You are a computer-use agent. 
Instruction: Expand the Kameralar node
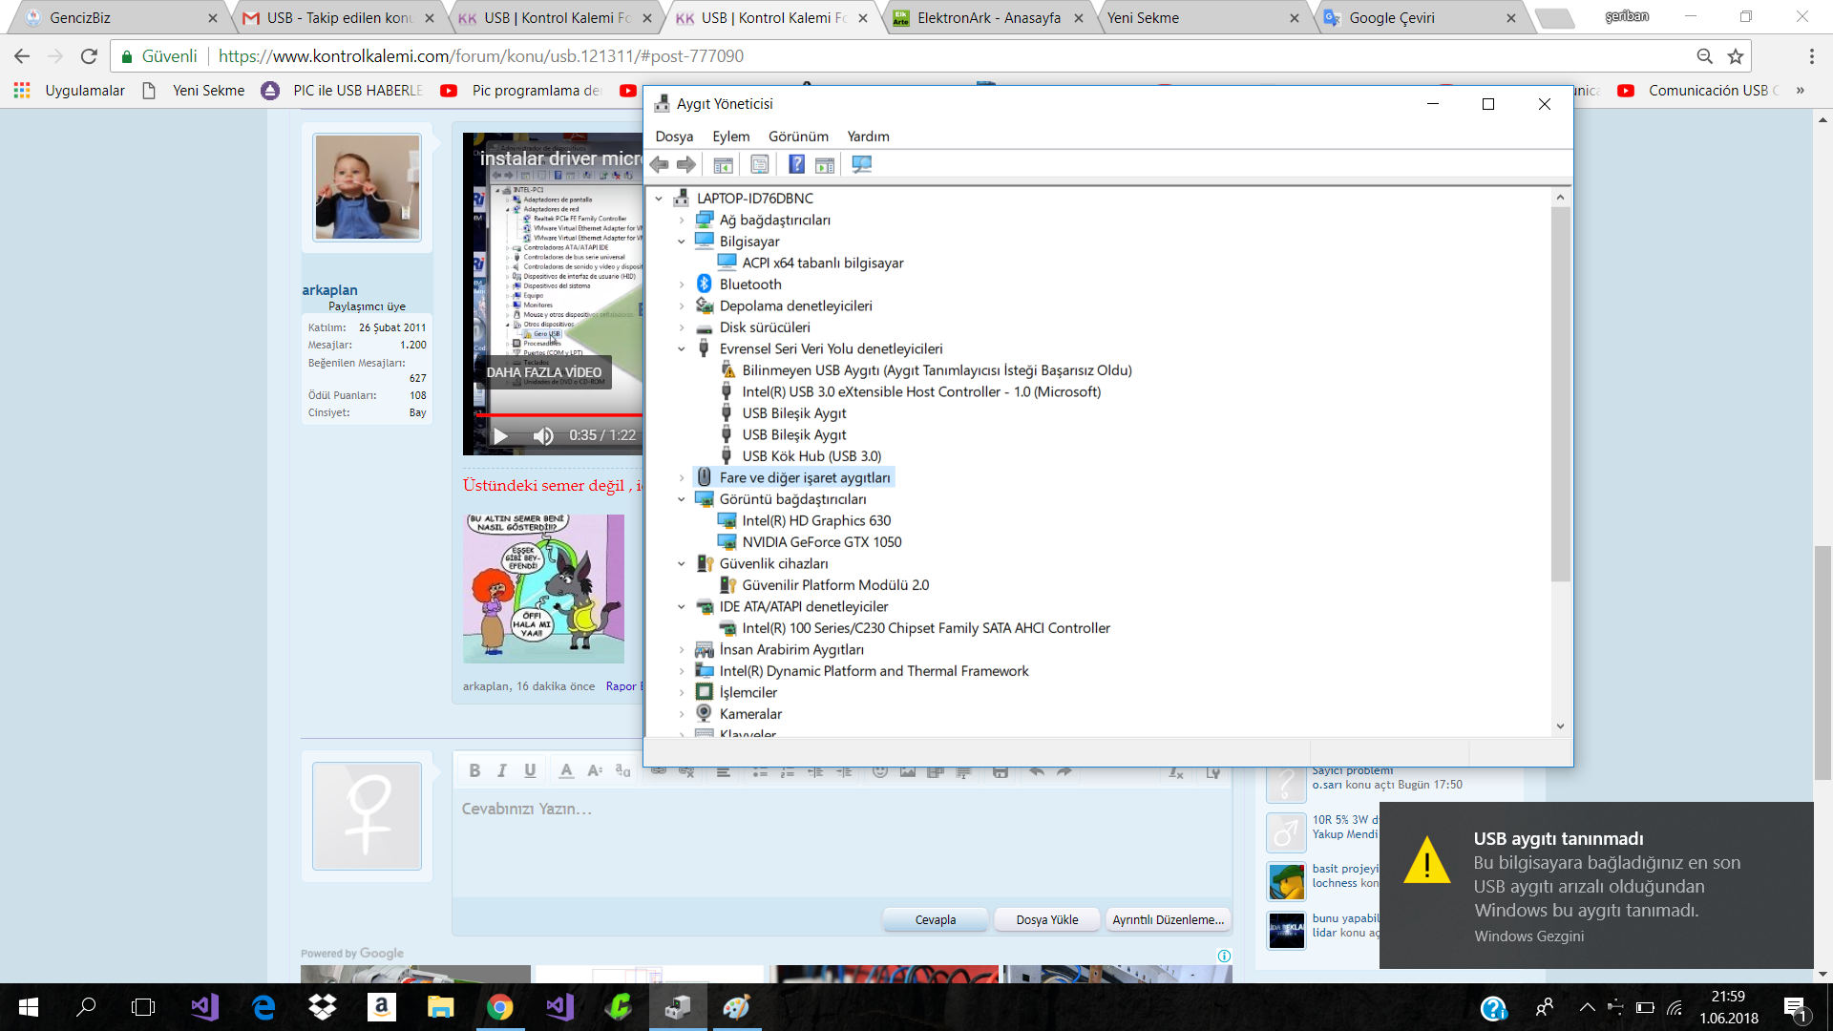(682, 714)
